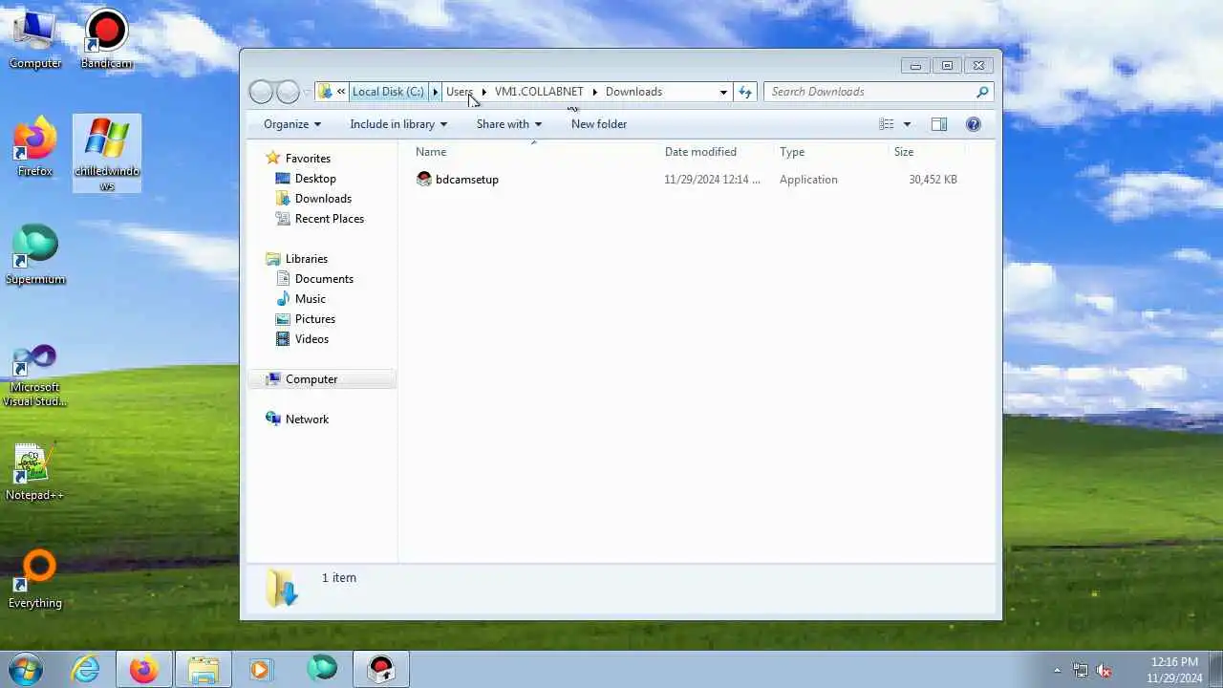Click the bdcamsetup file icon
1223x688 pixels.
pyautogui.click(x=424, y=179)
